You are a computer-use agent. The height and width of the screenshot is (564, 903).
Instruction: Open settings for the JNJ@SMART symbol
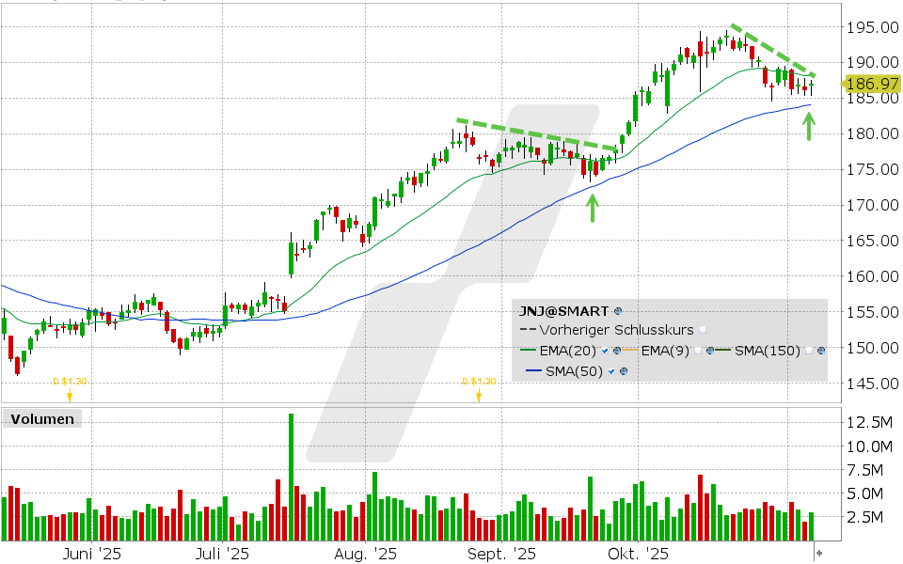(617, 312)
